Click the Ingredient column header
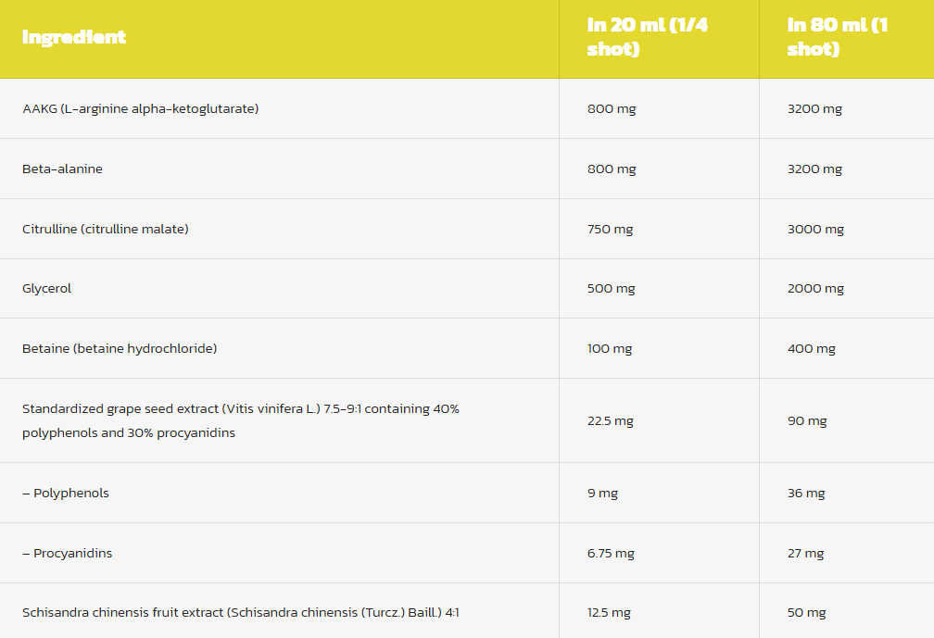 (x=74, y=37)
